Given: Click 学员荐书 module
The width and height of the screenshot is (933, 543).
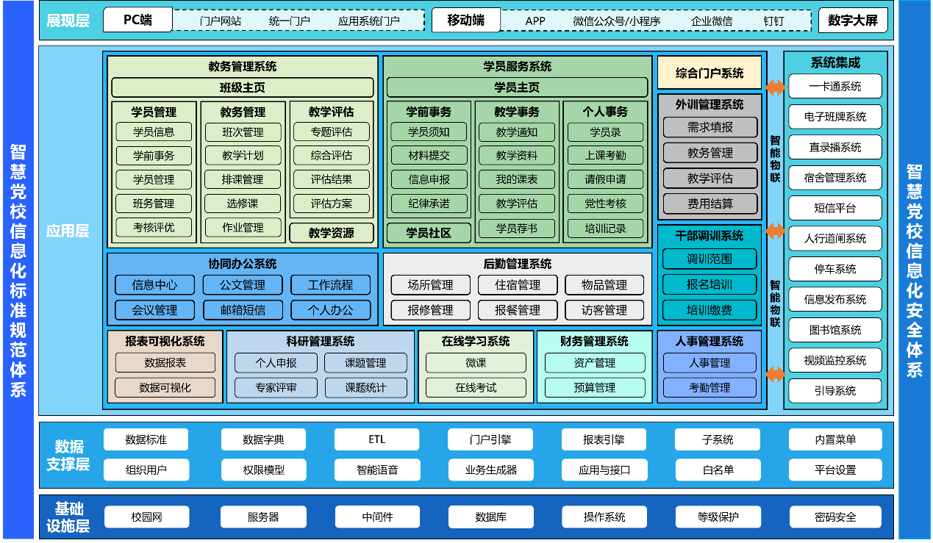Looking at the screenshot, I should click(517, 229).
